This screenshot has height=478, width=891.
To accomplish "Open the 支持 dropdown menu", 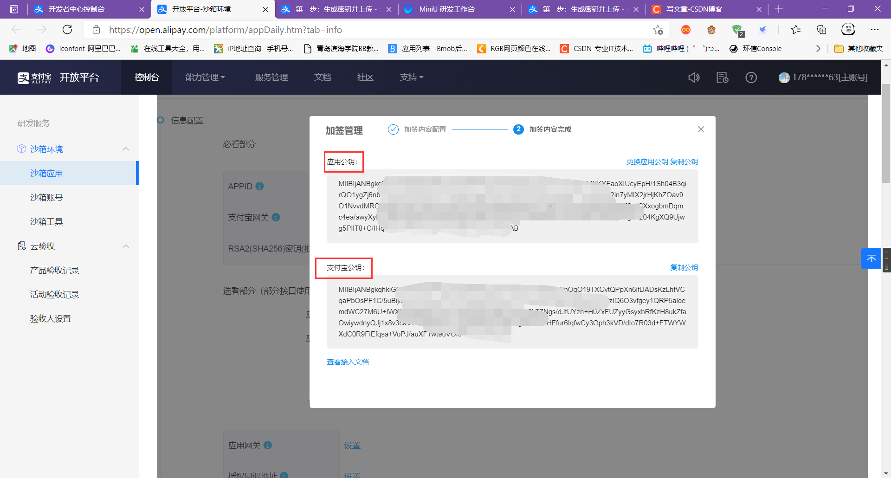I will pyautogui.click(x=412, y=78).
